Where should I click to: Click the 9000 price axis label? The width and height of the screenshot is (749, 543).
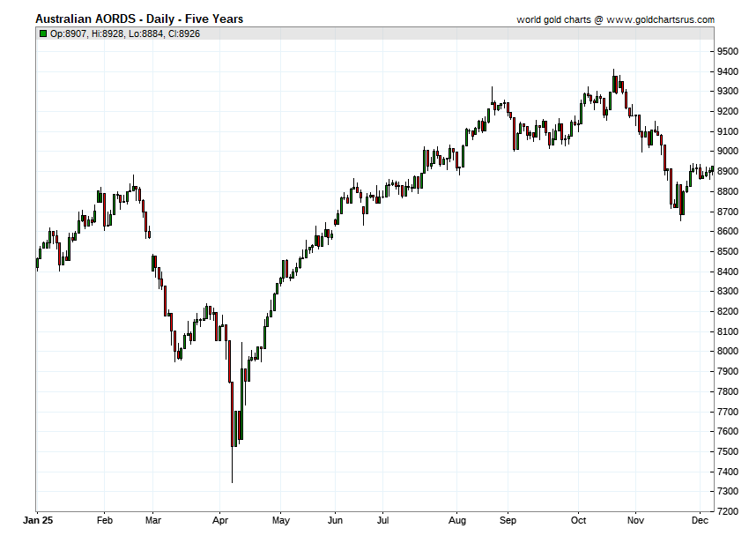tap(728, 151)
